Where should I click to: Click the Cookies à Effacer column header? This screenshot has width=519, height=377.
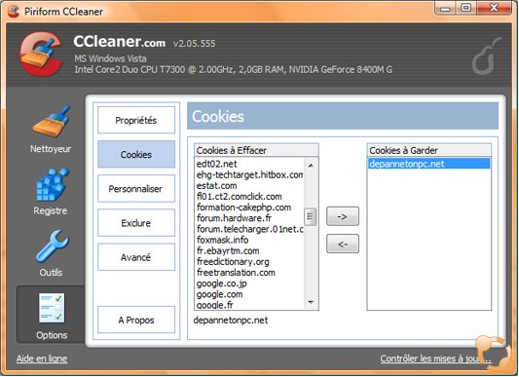click(x=256, y=150)
